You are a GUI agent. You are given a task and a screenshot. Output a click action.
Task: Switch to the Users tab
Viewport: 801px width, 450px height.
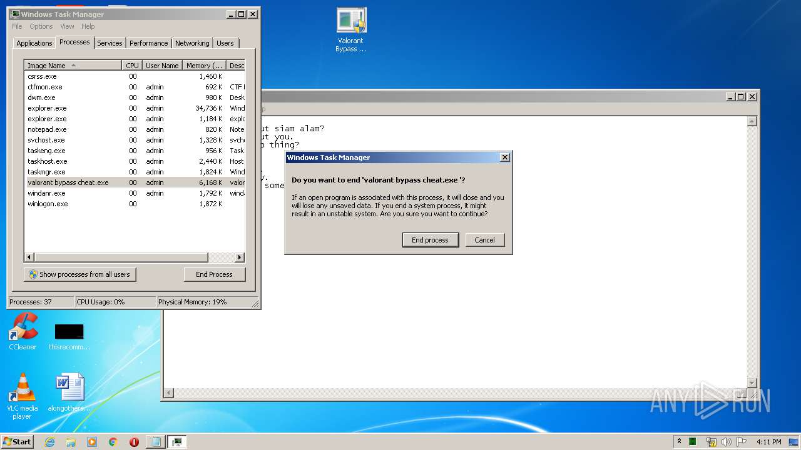click(x=225, y=43)
